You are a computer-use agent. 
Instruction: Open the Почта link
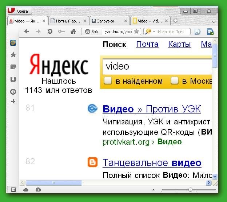coord(147,44)
